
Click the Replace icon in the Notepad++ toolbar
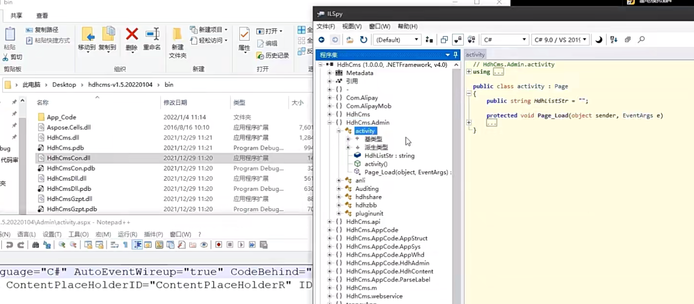[47, 245]
